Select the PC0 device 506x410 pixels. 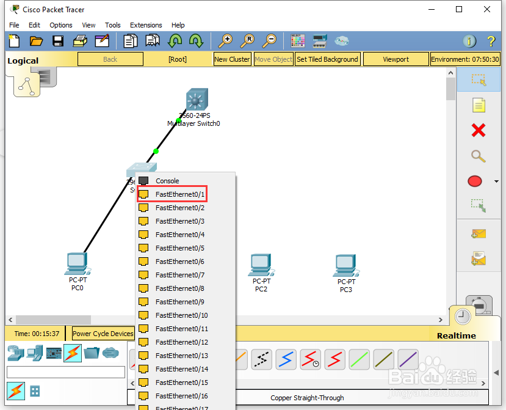coord(78,263)
